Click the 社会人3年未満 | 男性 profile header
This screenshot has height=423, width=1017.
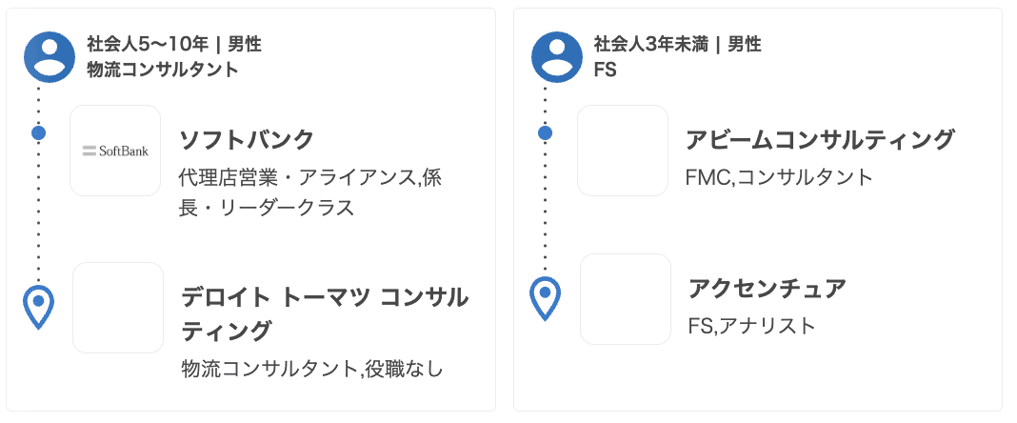tap(677, 44)
